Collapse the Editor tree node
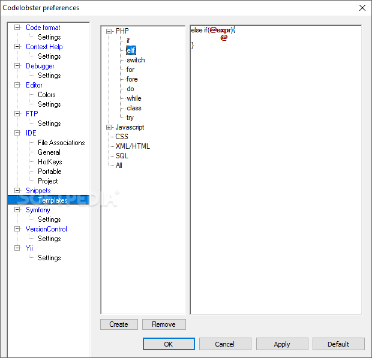This screenshot has width=372, height=358. point(17,85)
